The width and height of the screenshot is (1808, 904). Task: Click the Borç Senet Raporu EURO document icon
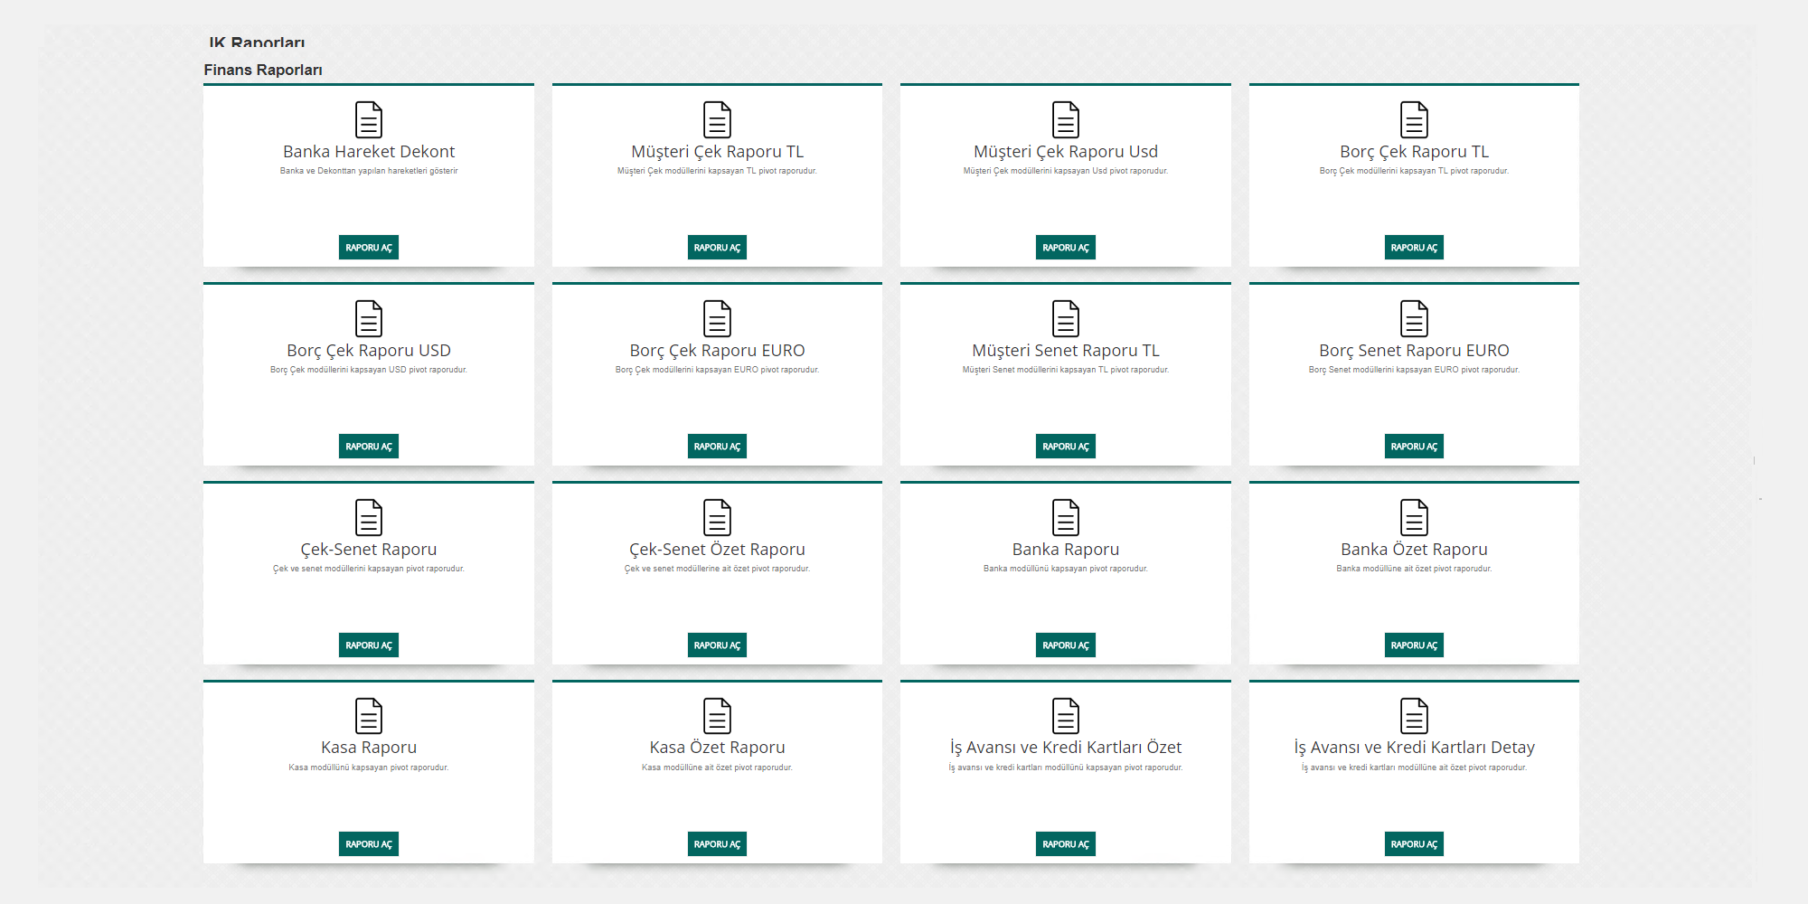coord(1414,318)
